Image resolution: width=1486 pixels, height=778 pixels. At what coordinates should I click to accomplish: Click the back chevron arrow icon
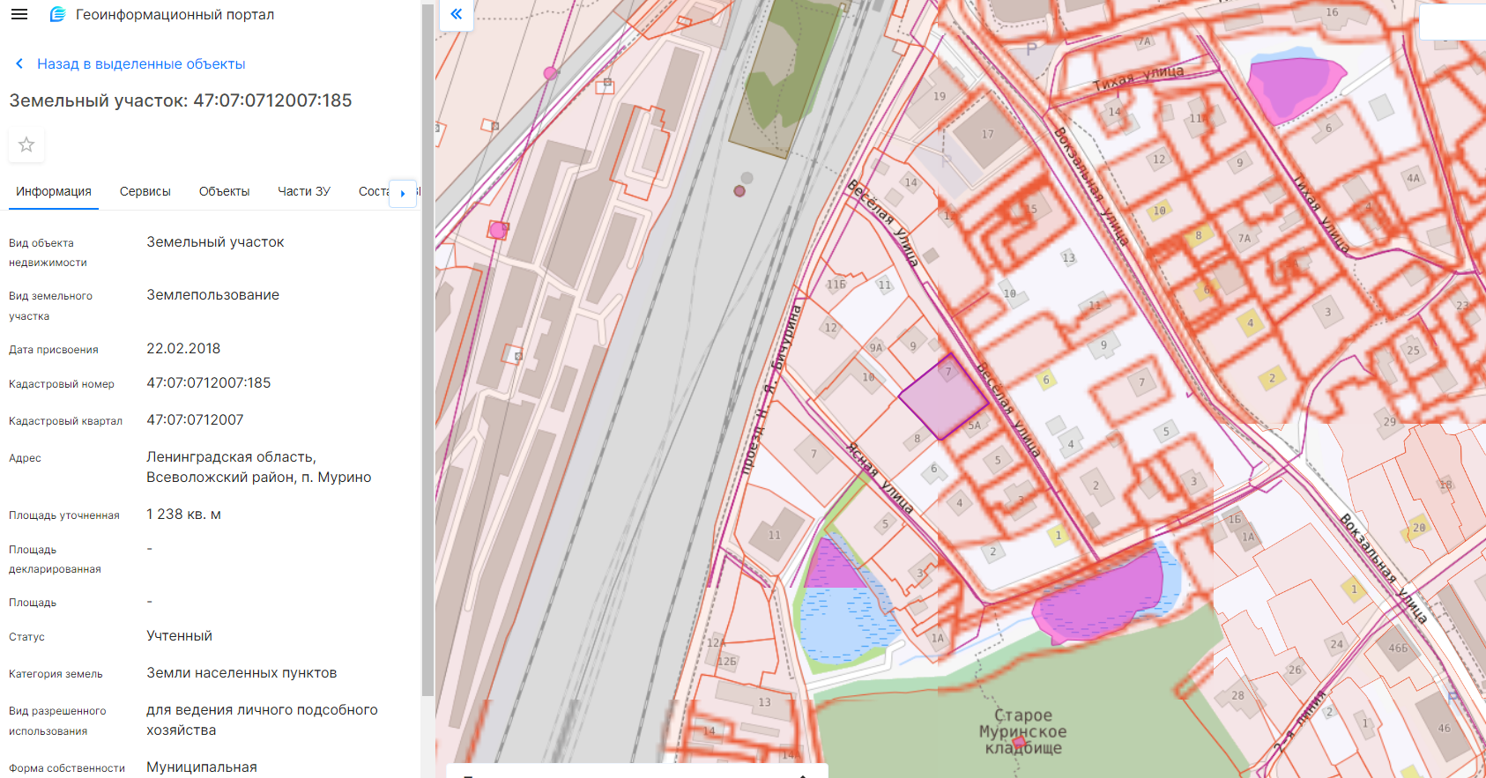click(x=19, y=63)
